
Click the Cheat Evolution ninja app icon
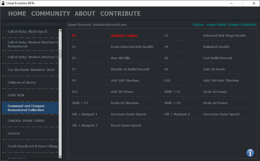coord(3,3)
